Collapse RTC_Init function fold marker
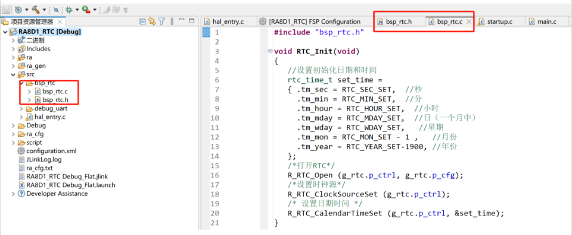Image resolution: width=572 pixels, height=235 pixels. pos(270,51)
